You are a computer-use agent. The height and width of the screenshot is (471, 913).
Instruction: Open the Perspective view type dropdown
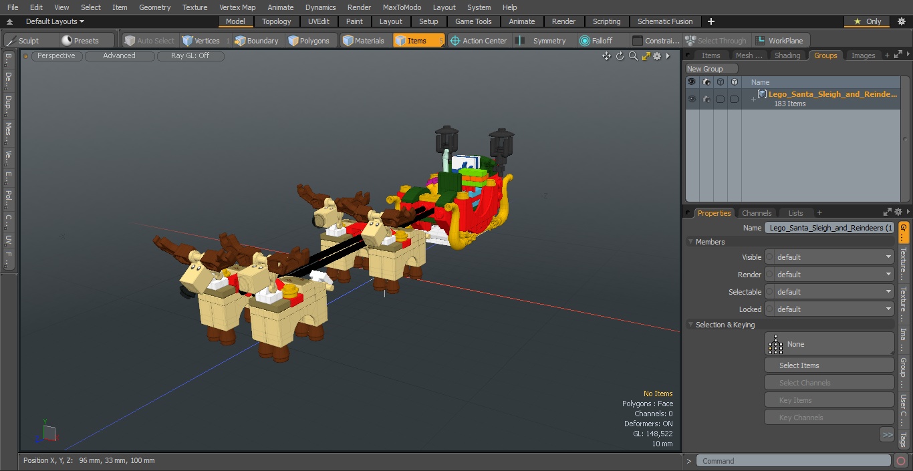tap(56, 56)
